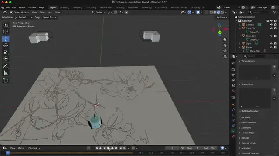Switch to the Modeling workspace tab
The height and width of the screenshot is (156, 279).
click(x=65, y=7)
